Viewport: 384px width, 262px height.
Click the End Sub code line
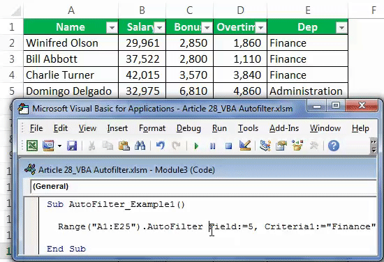66,249
